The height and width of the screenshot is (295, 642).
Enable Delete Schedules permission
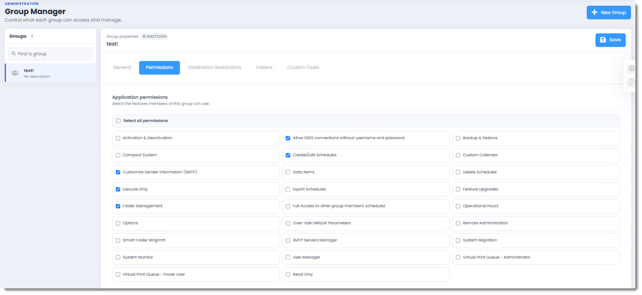coord(458,173)
